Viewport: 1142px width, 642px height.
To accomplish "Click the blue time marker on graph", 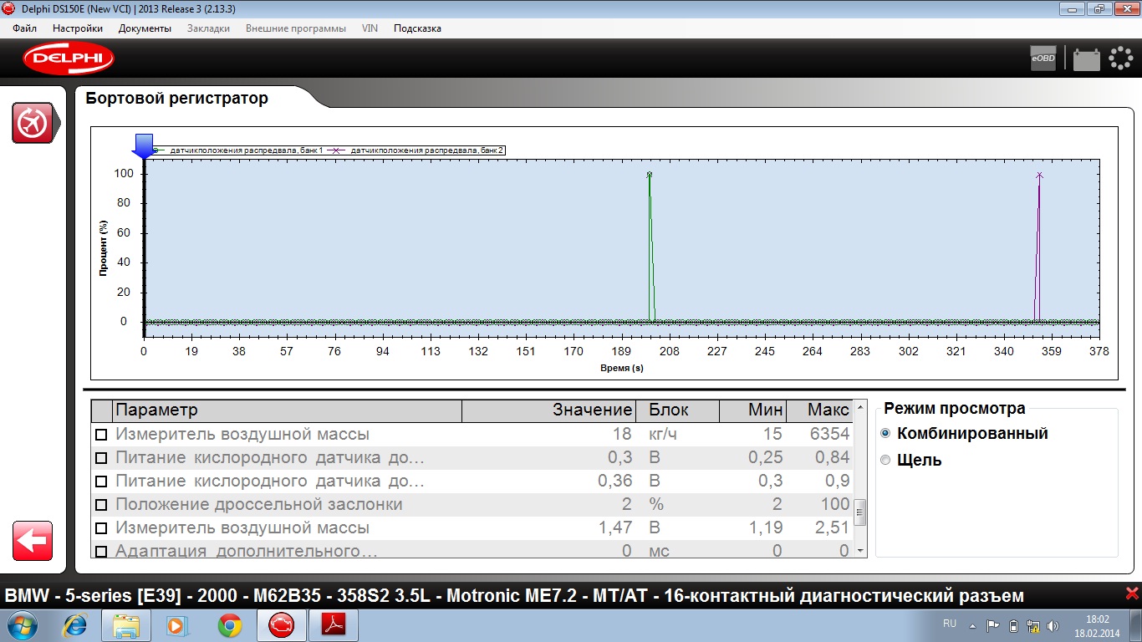I will pos(144,145).
